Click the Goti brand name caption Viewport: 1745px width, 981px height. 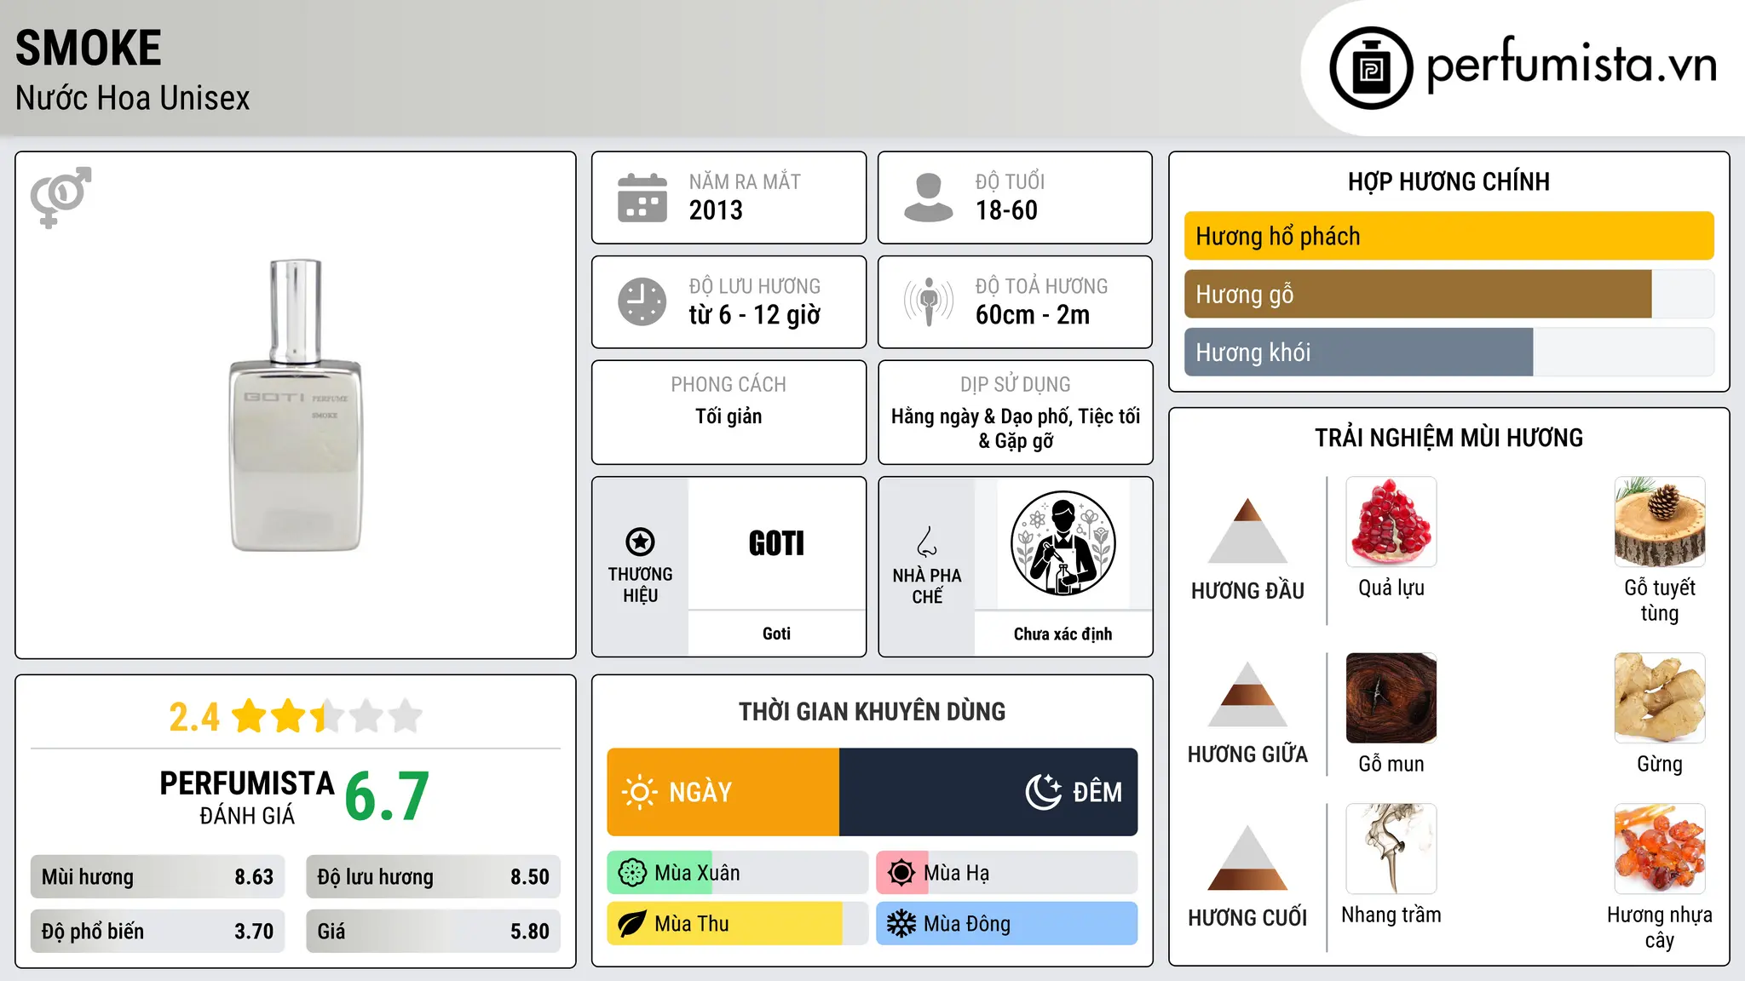coord(776,634)
